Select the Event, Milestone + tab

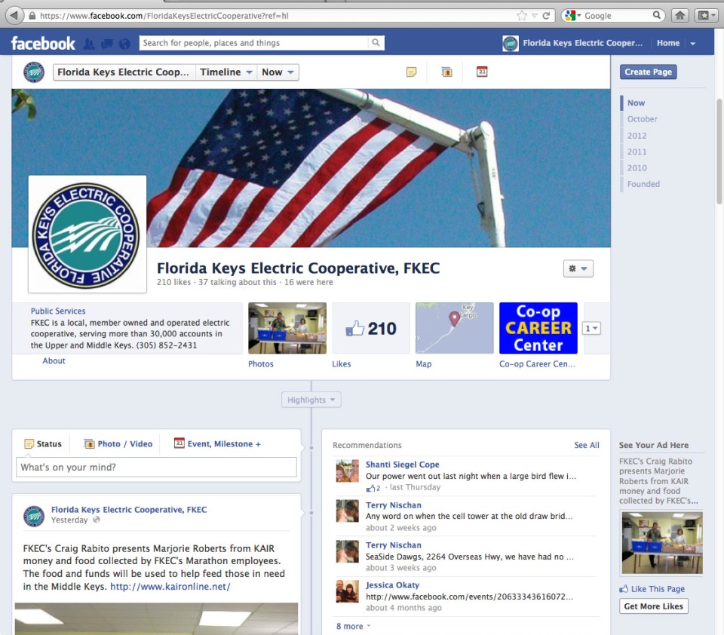217,444
